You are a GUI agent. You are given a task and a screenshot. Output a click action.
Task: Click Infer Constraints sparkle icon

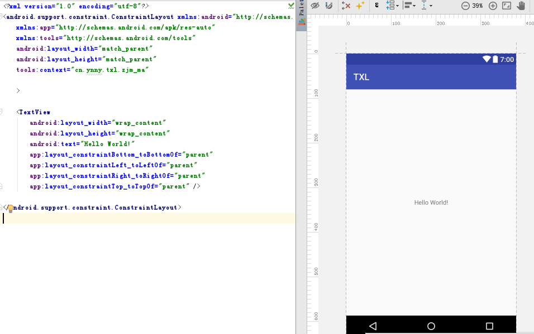(x=360, y=6)
